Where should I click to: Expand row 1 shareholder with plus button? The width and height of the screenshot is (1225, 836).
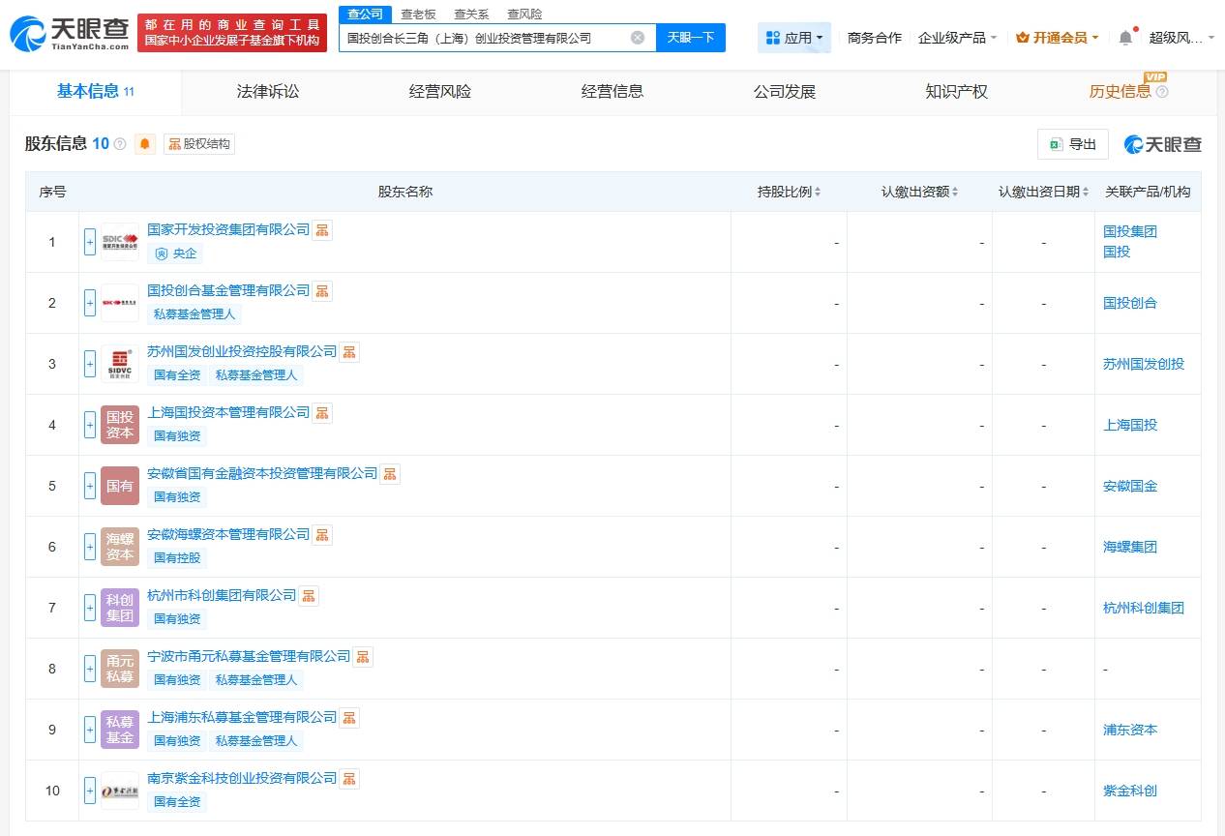[x=90, y=242]
